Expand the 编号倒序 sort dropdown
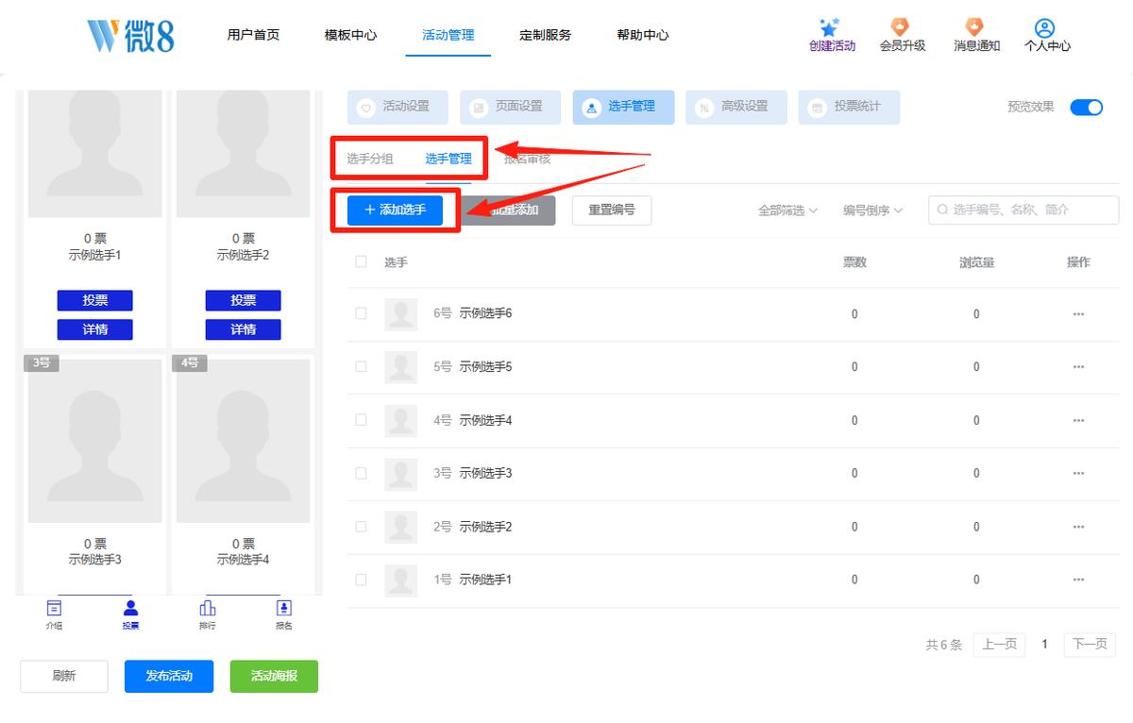 coord(873,210)
